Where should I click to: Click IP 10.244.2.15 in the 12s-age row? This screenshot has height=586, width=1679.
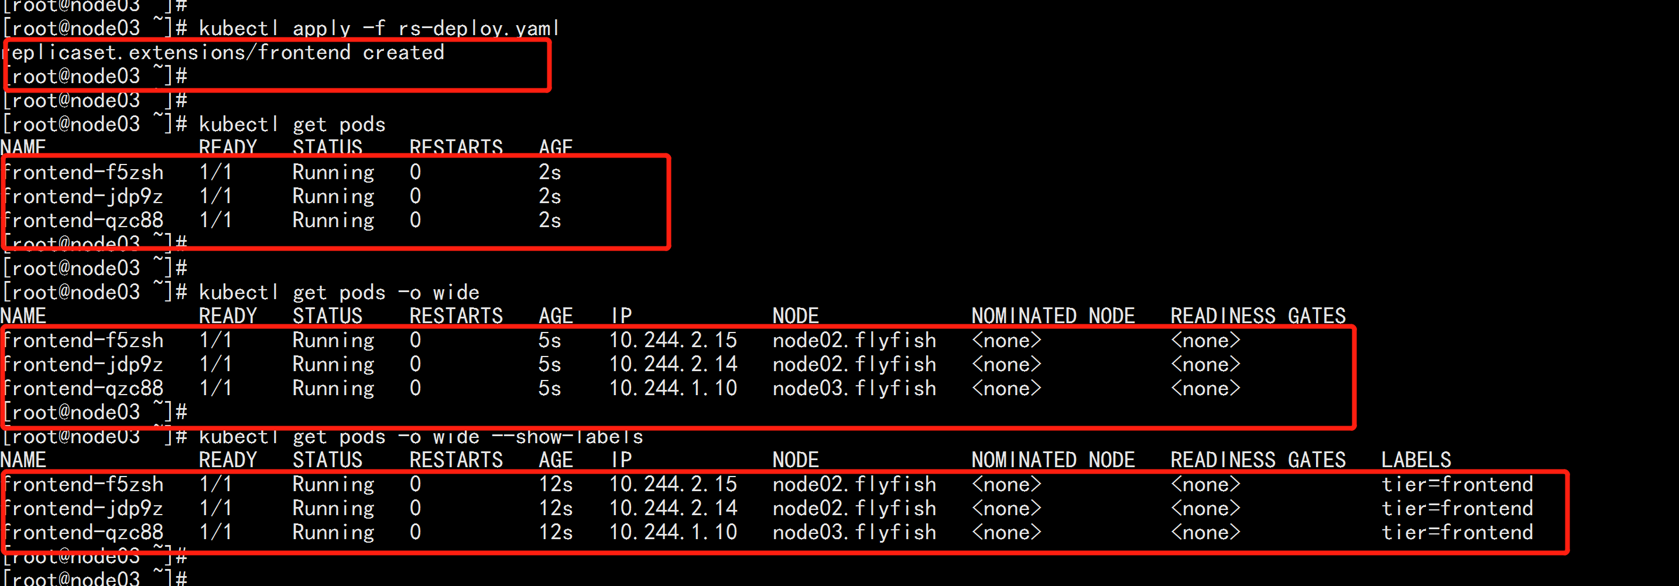click(x=673, y=484)
